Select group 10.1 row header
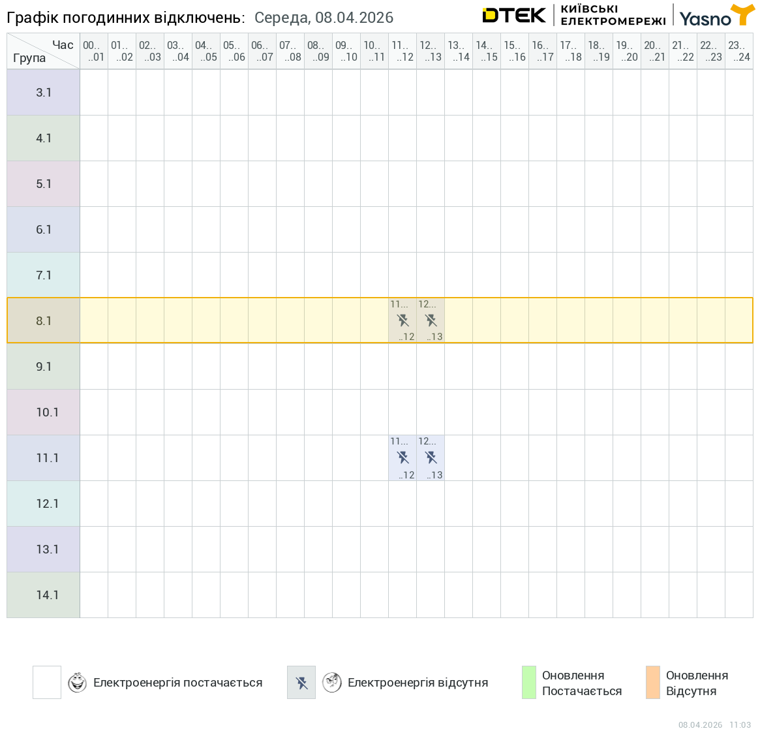This screenshot has height=731, width=760. (x=44, y=412)
